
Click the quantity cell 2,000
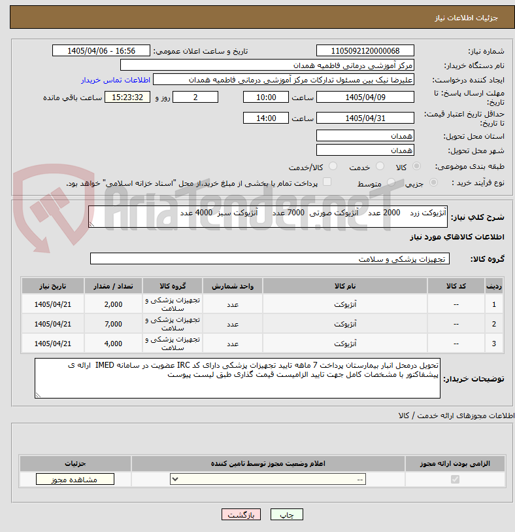113,304
